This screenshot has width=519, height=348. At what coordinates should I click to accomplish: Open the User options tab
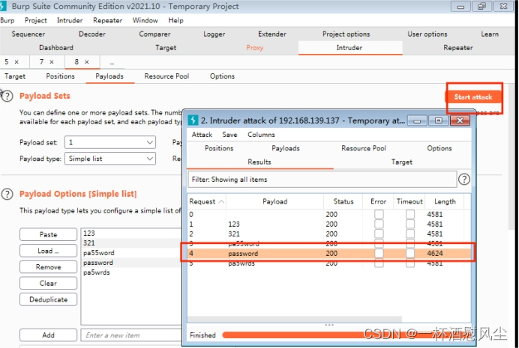point(427,34)
